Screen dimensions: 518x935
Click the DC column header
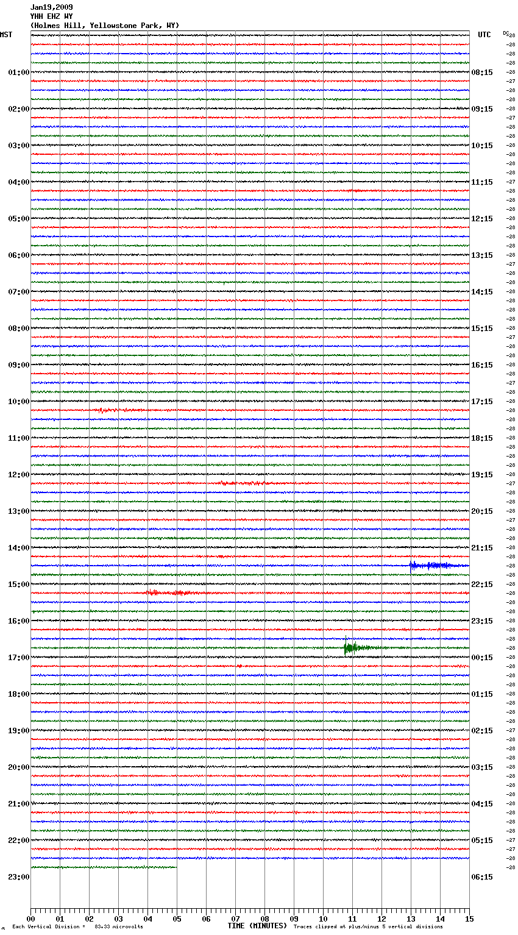[x=506, y=33]
